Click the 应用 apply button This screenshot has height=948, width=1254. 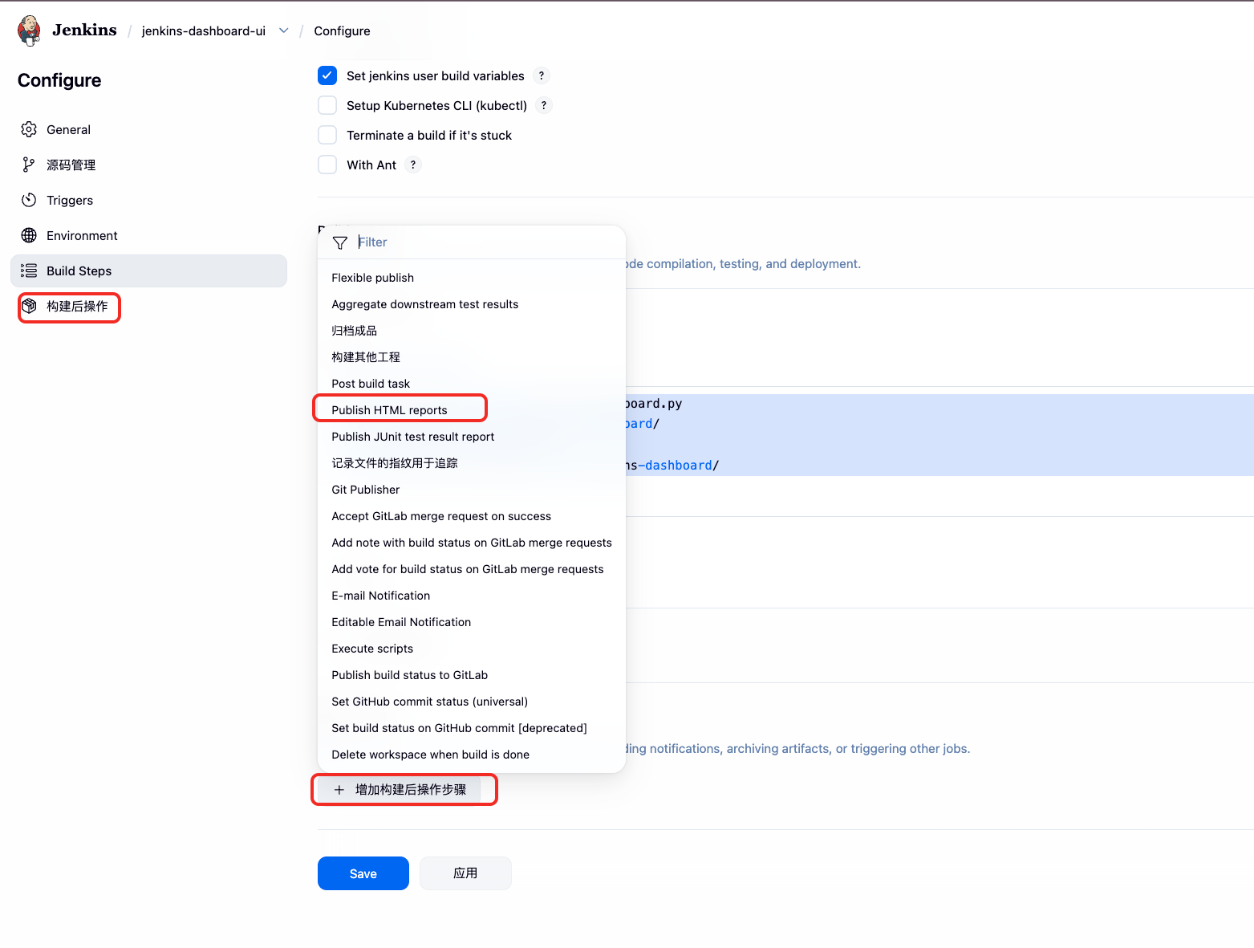[465, 873]
